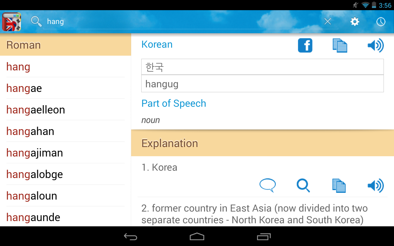Open the Android recent apps view
Image resolution: width=394 pixels, height=246 pixels.
[263, 236]
